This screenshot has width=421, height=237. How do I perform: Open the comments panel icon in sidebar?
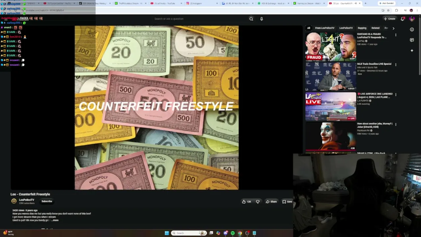pyautogui.click(x=412, y=40)
